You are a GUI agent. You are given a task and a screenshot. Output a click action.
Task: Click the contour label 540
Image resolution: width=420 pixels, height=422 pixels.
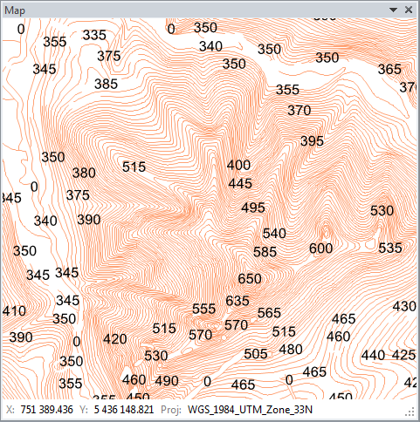tap(274, 234)
